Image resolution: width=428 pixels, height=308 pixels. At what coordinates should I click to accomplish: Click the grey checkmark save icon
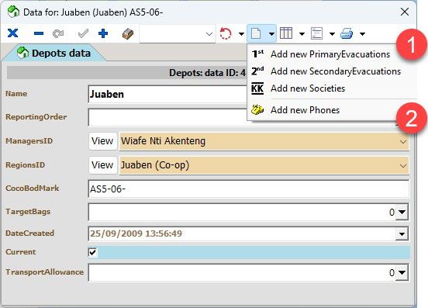(x=83, y=33)
